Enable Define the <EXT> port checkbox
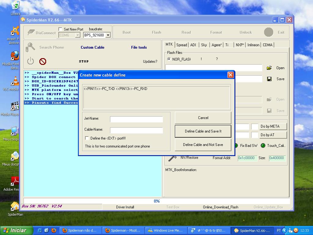This screenshot has width=313, height=235. pyautogui.click(x=87, y=138)
